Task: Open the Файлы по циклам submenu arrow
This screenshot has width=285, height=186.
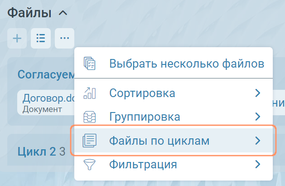Action: 258,141
